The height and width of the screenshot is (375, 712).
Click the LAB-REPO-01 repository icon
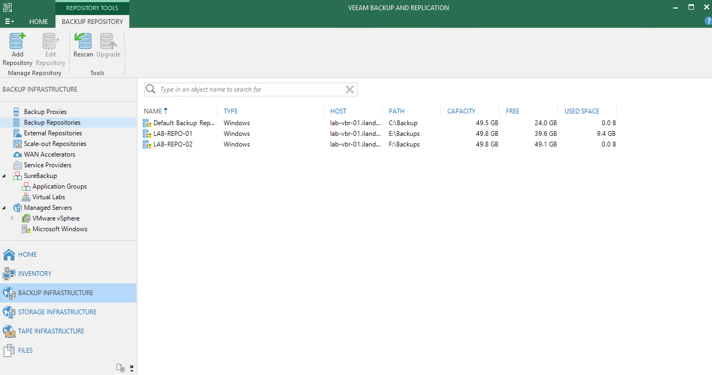147,134
